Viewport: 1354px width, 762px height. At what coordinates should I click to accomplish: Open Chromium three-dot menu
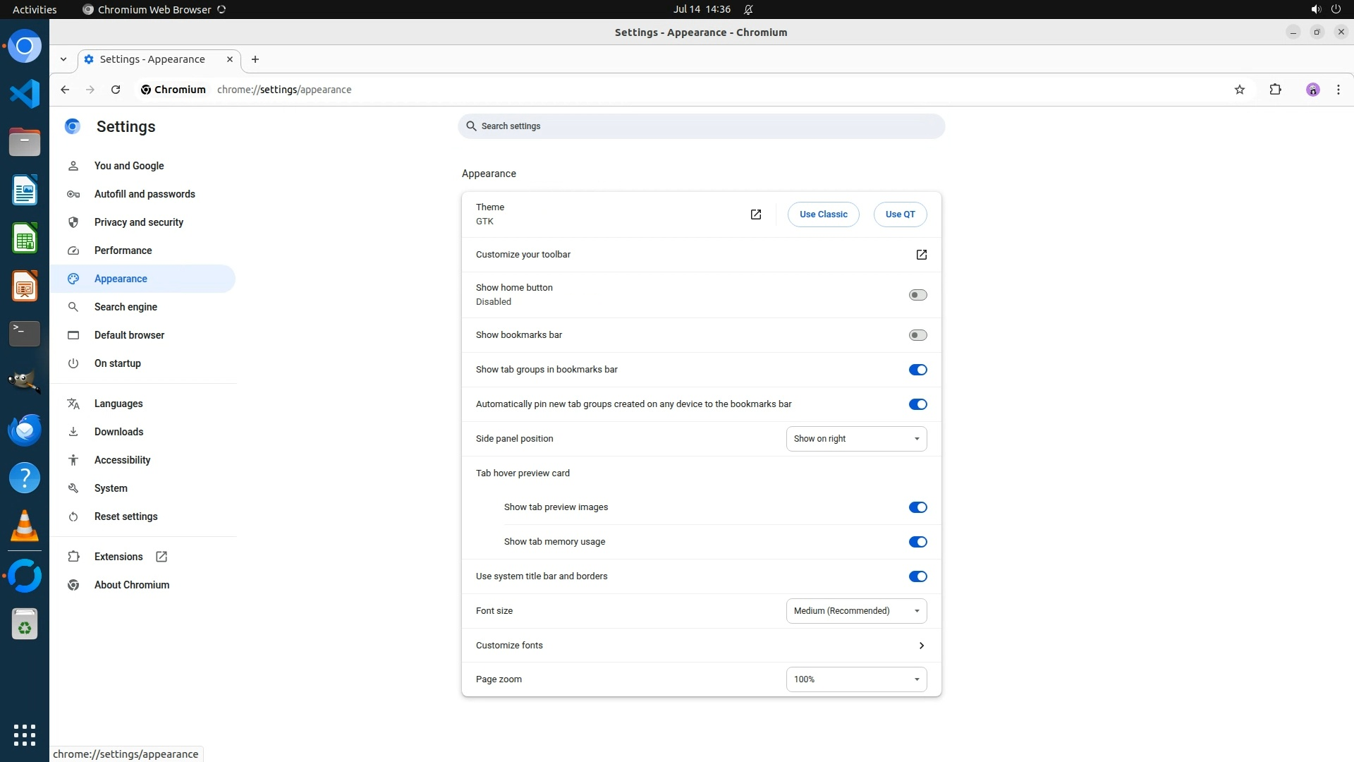[x=1338, y=90]
